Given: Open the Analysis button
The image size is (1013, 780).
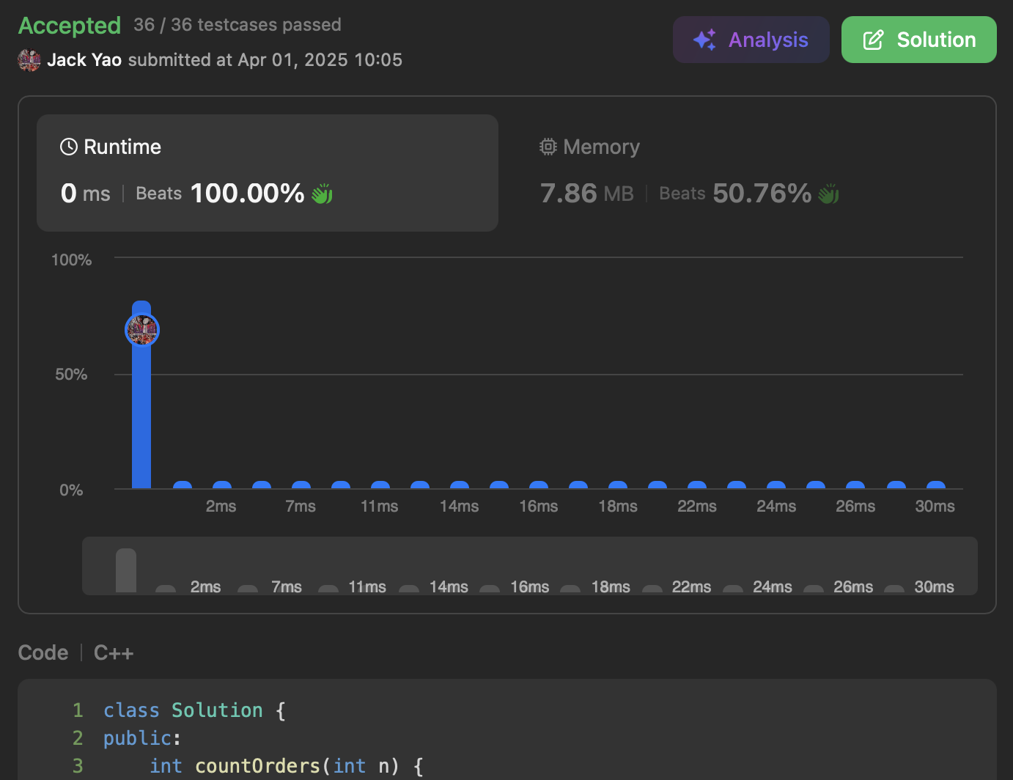Looking at the screenshot, I should (751, 40).
